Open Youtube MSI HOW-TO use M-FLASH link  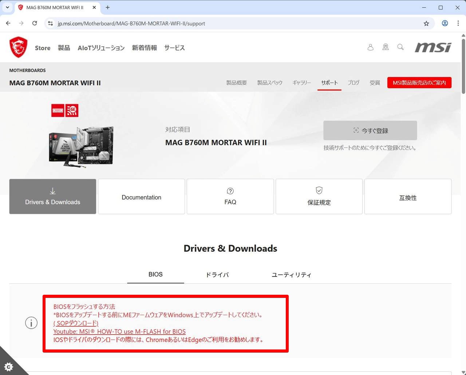pos(119,331)
